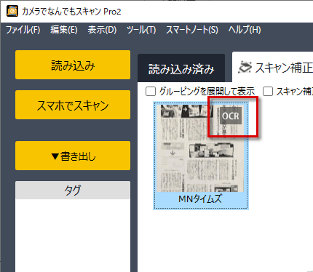This screenshot has height=272, width=313.
Task: Expand the ▼書き出し export dropdown
Action: [73, 156]
